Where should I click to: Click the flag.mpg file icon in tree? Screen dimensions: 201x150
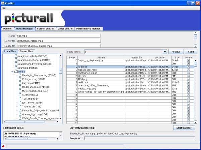[20, 83]
